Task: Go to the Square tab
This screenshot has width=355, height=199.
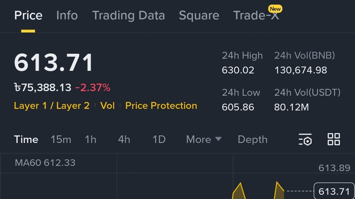Action: [x=199, y=15]
